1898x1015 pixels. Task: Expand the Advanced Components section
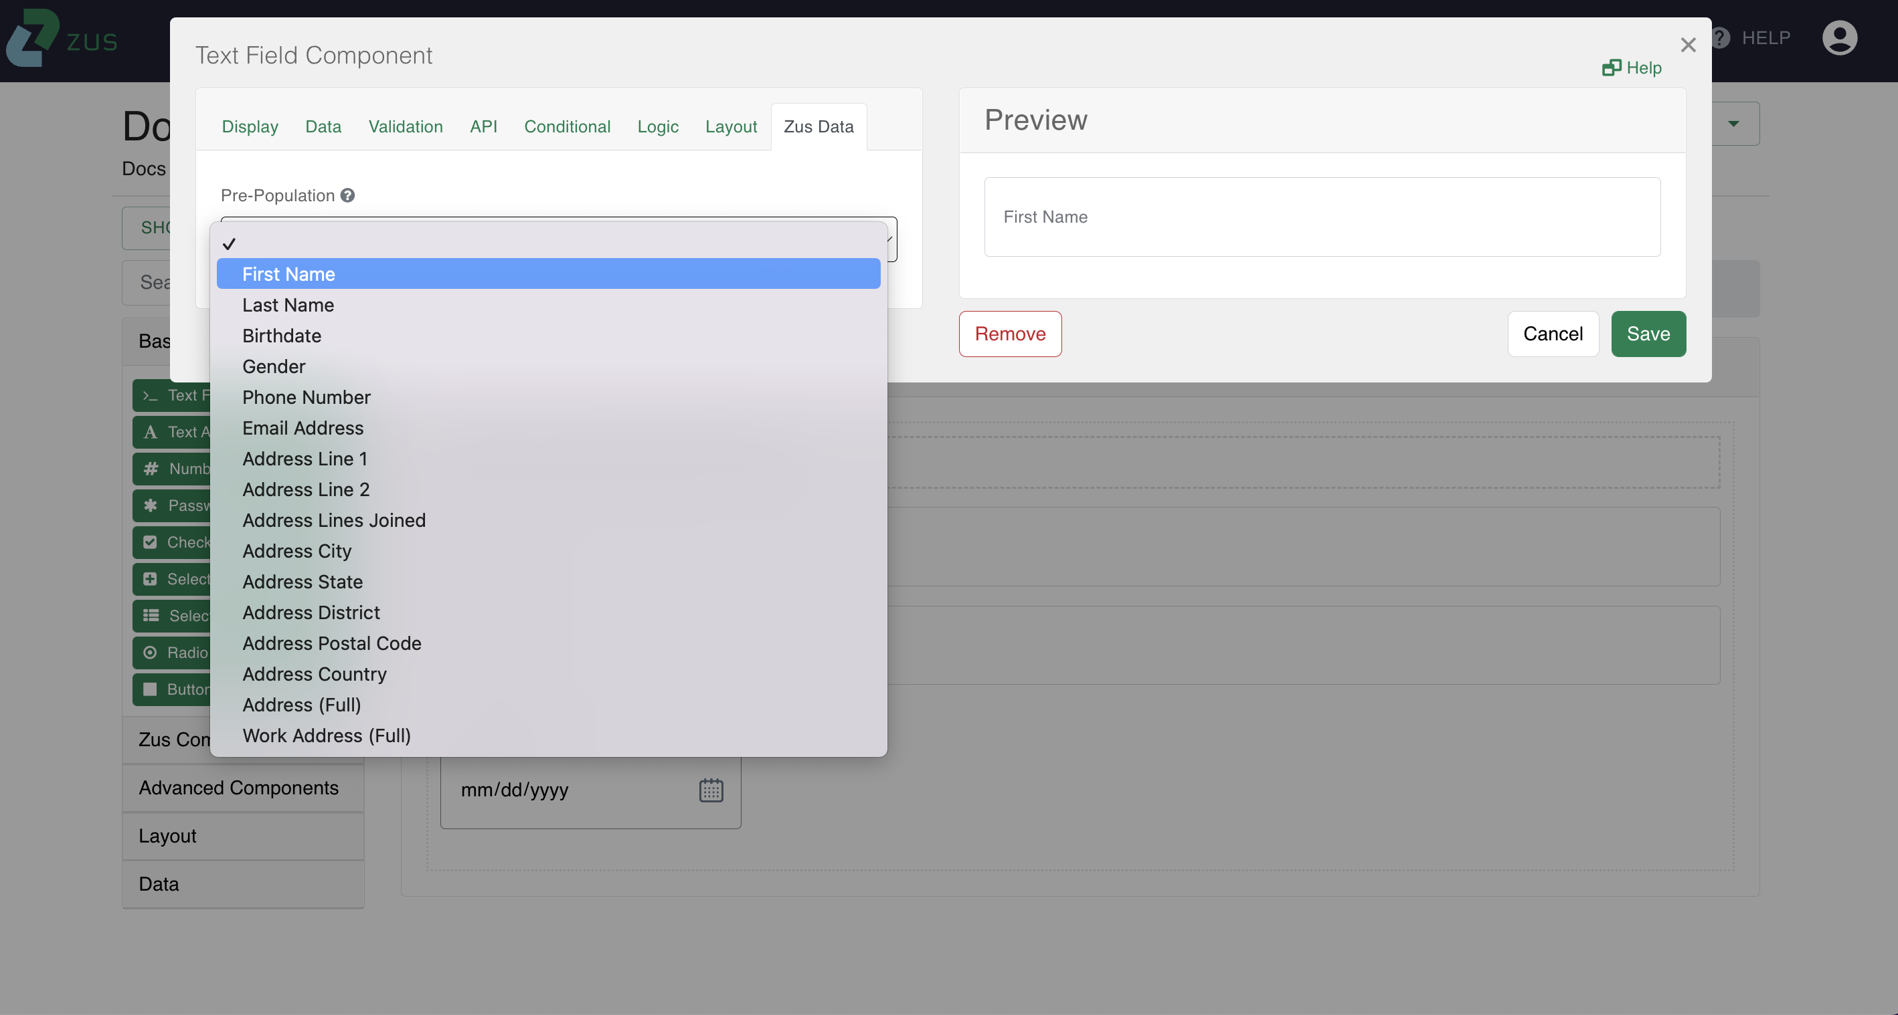point(239,788)
